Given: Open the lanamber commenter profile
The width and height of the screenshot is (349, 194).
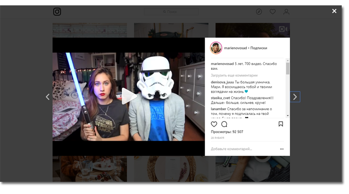Looking at the screenshot, I should click(218, 109).
